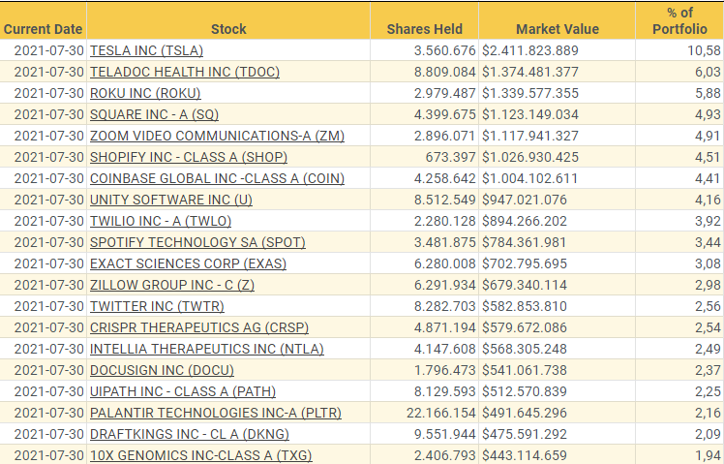Select Exact Sciences shares held 6.280.008

point(444,263)
